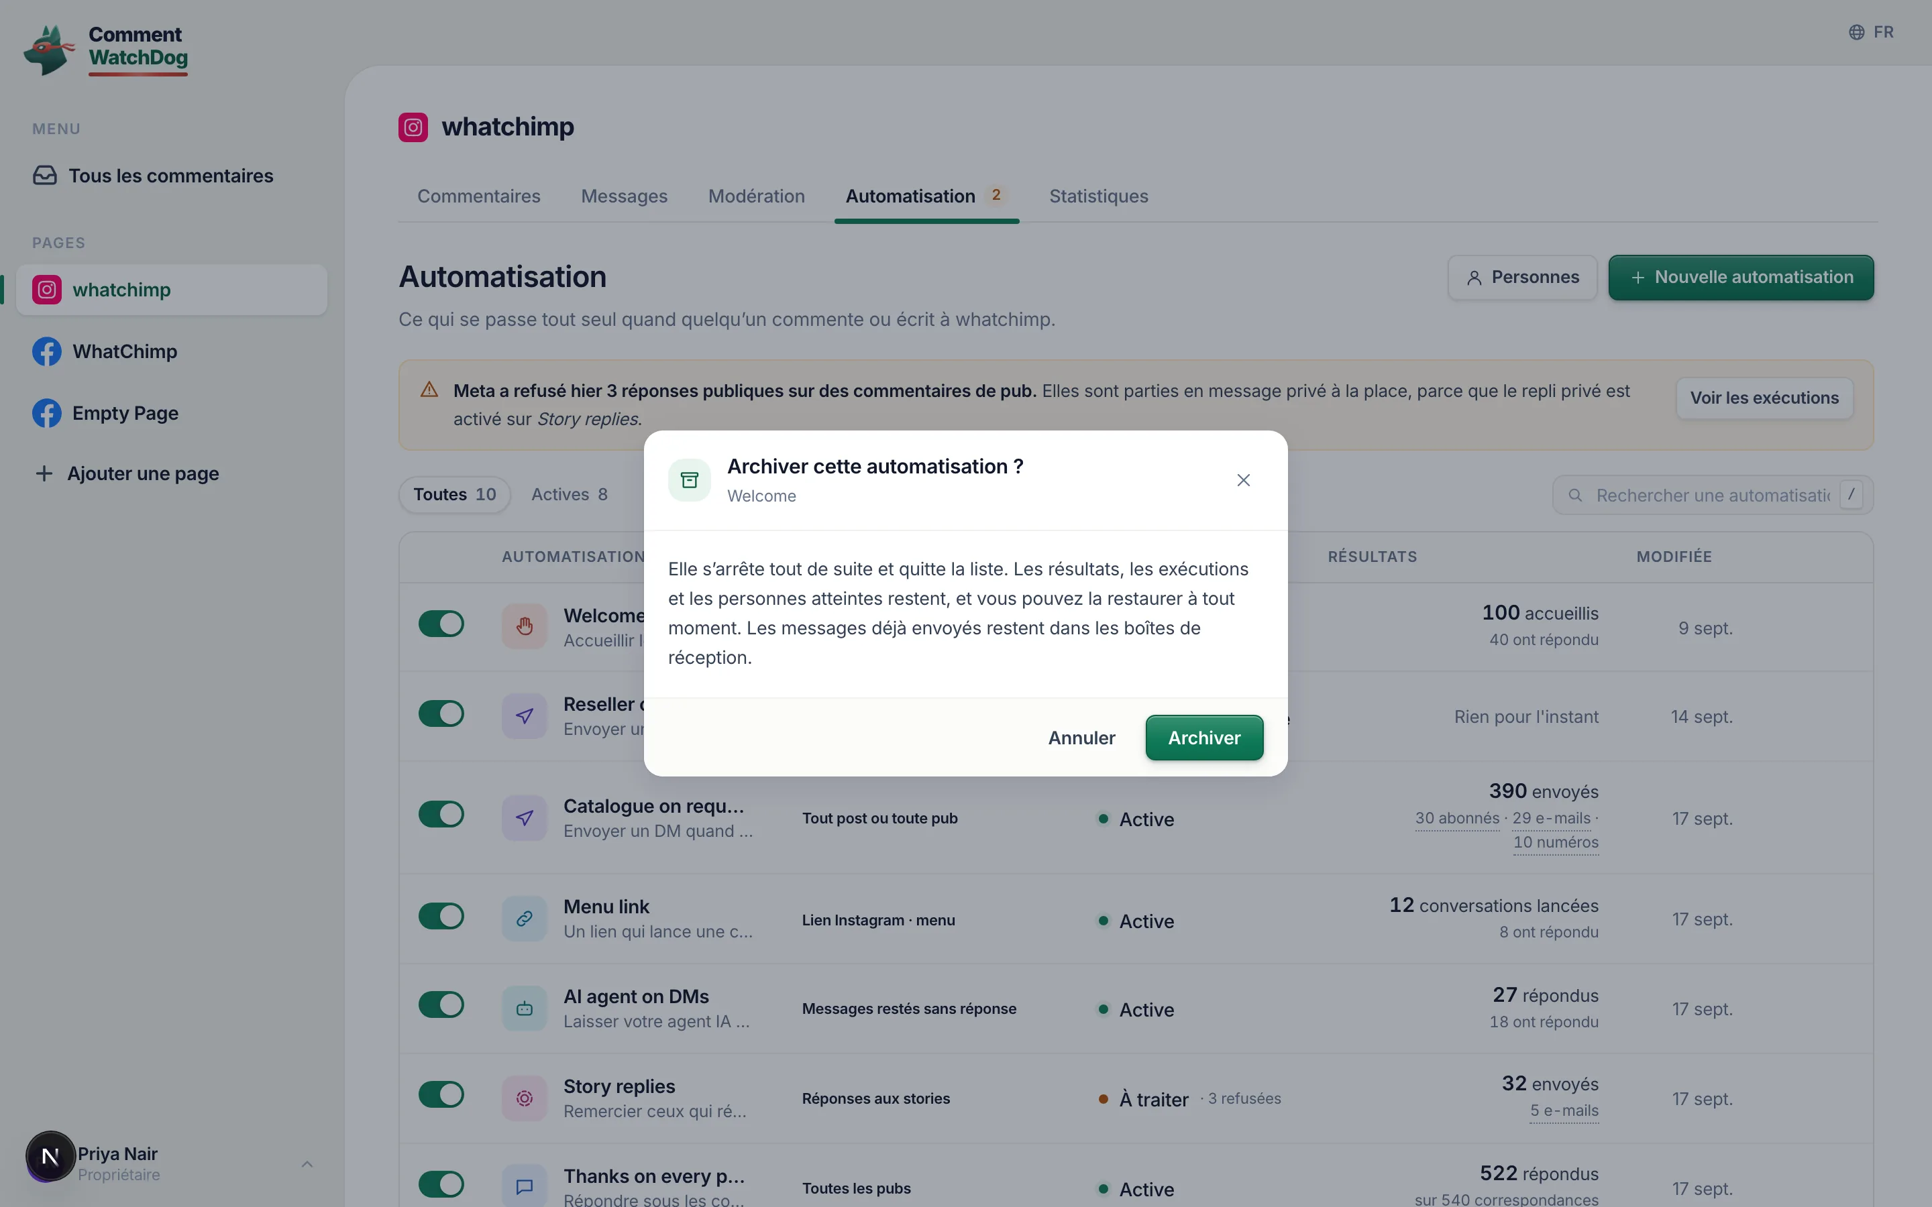
Task: Expand Ajouter une page option
Action: tap(127, 473)
